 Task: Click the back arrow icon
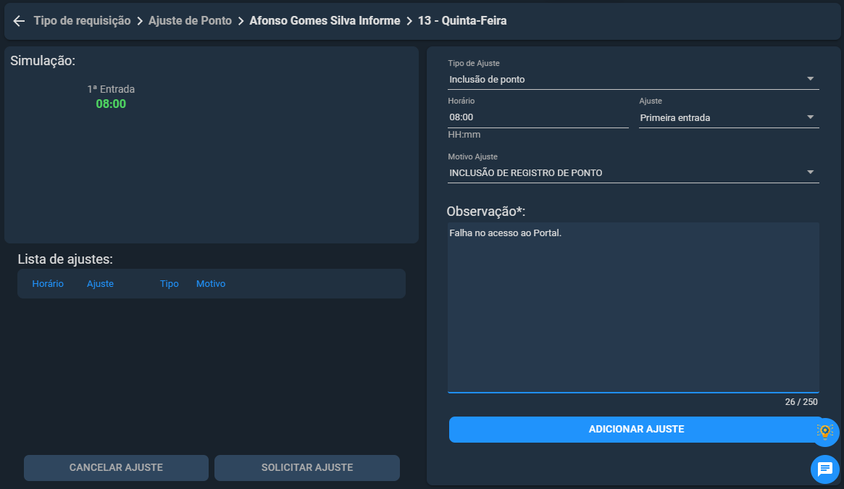(x=19, y=21)
